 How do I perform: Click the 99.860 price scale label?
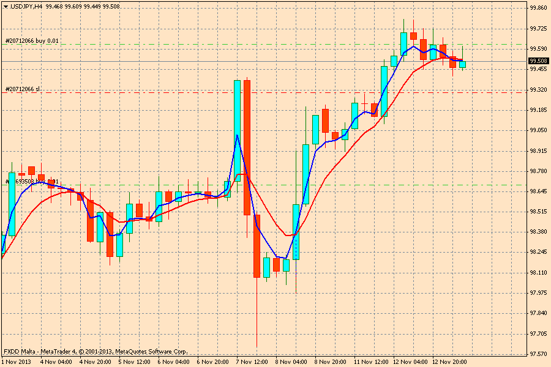pos(538,8)
